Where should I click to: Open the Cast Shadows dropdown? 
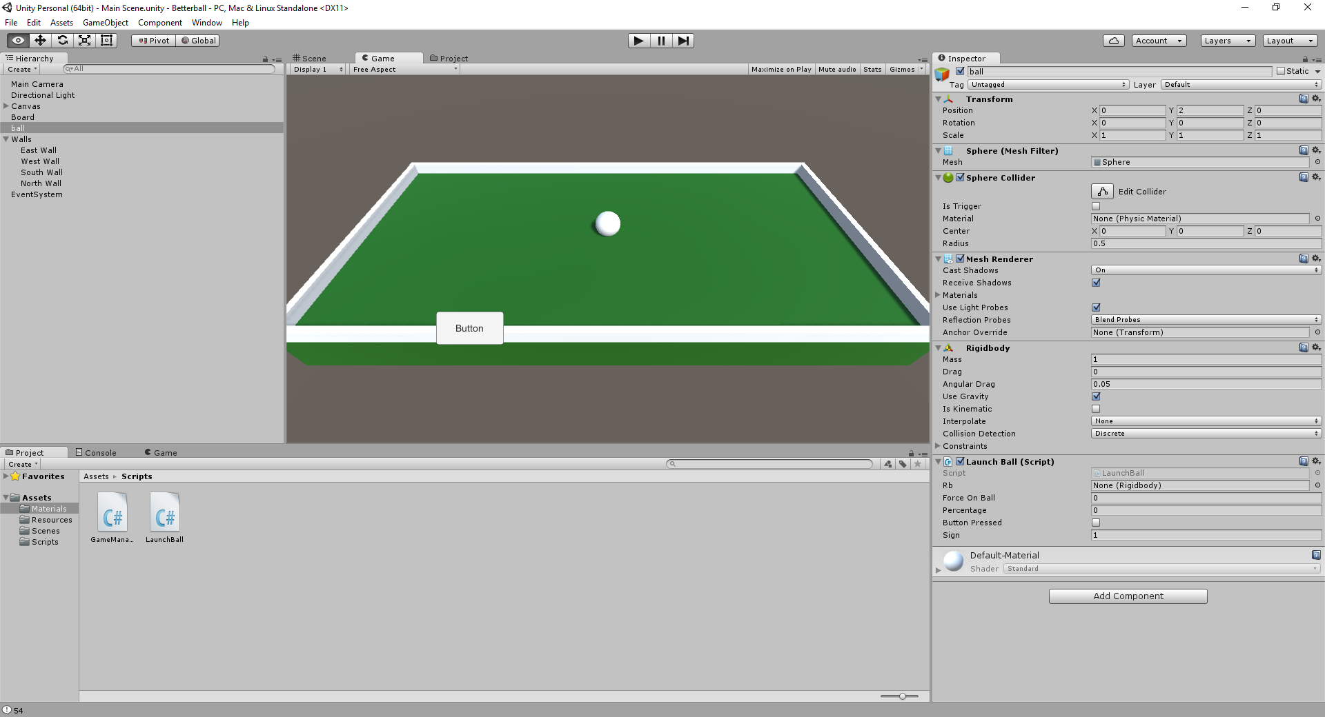[x=1206, y=270]
